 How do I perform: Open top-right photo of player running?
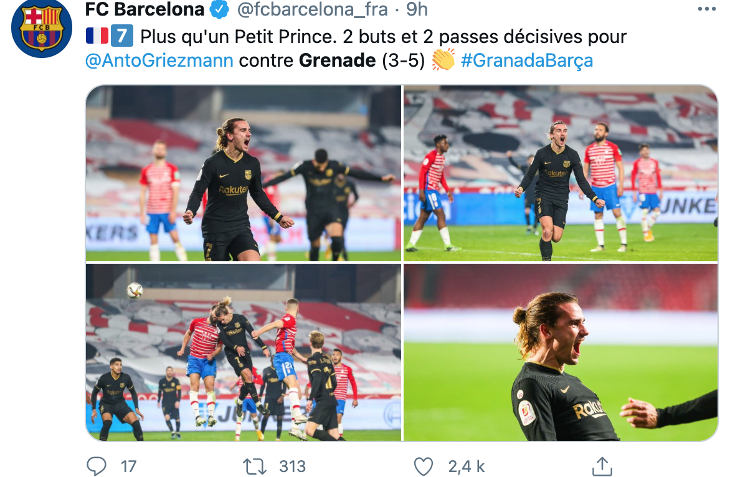[x=561, y=173]
